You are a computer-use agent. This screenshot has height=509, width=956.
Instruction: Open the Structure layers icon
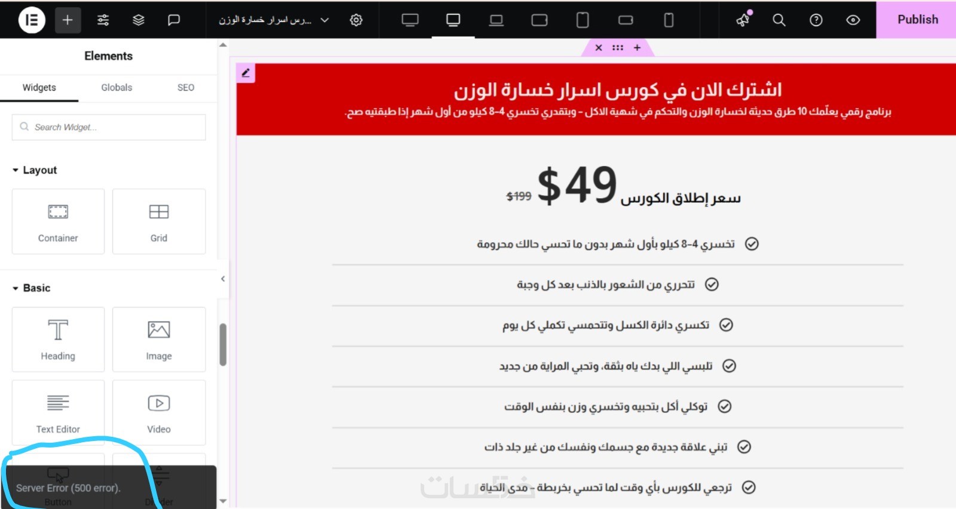(x=139, y=20)
